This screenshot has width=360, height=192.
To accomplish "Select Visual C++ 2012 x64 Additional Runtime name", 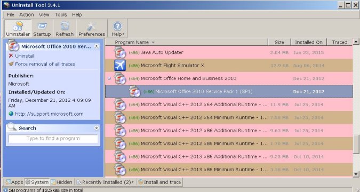I will (204, 105).
